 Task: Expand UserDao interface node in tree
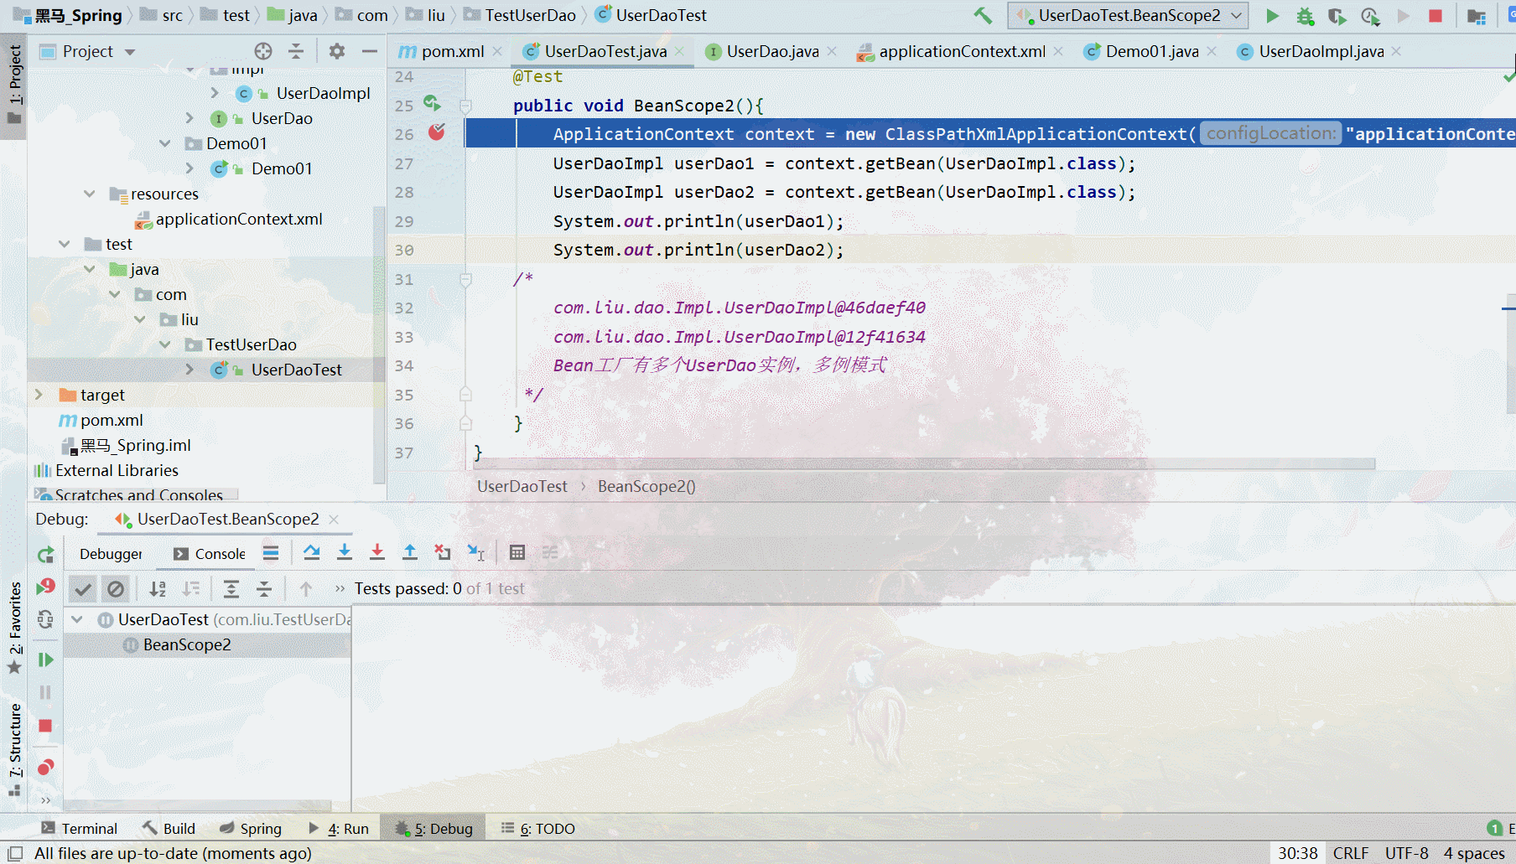click(x=189, y=118)
